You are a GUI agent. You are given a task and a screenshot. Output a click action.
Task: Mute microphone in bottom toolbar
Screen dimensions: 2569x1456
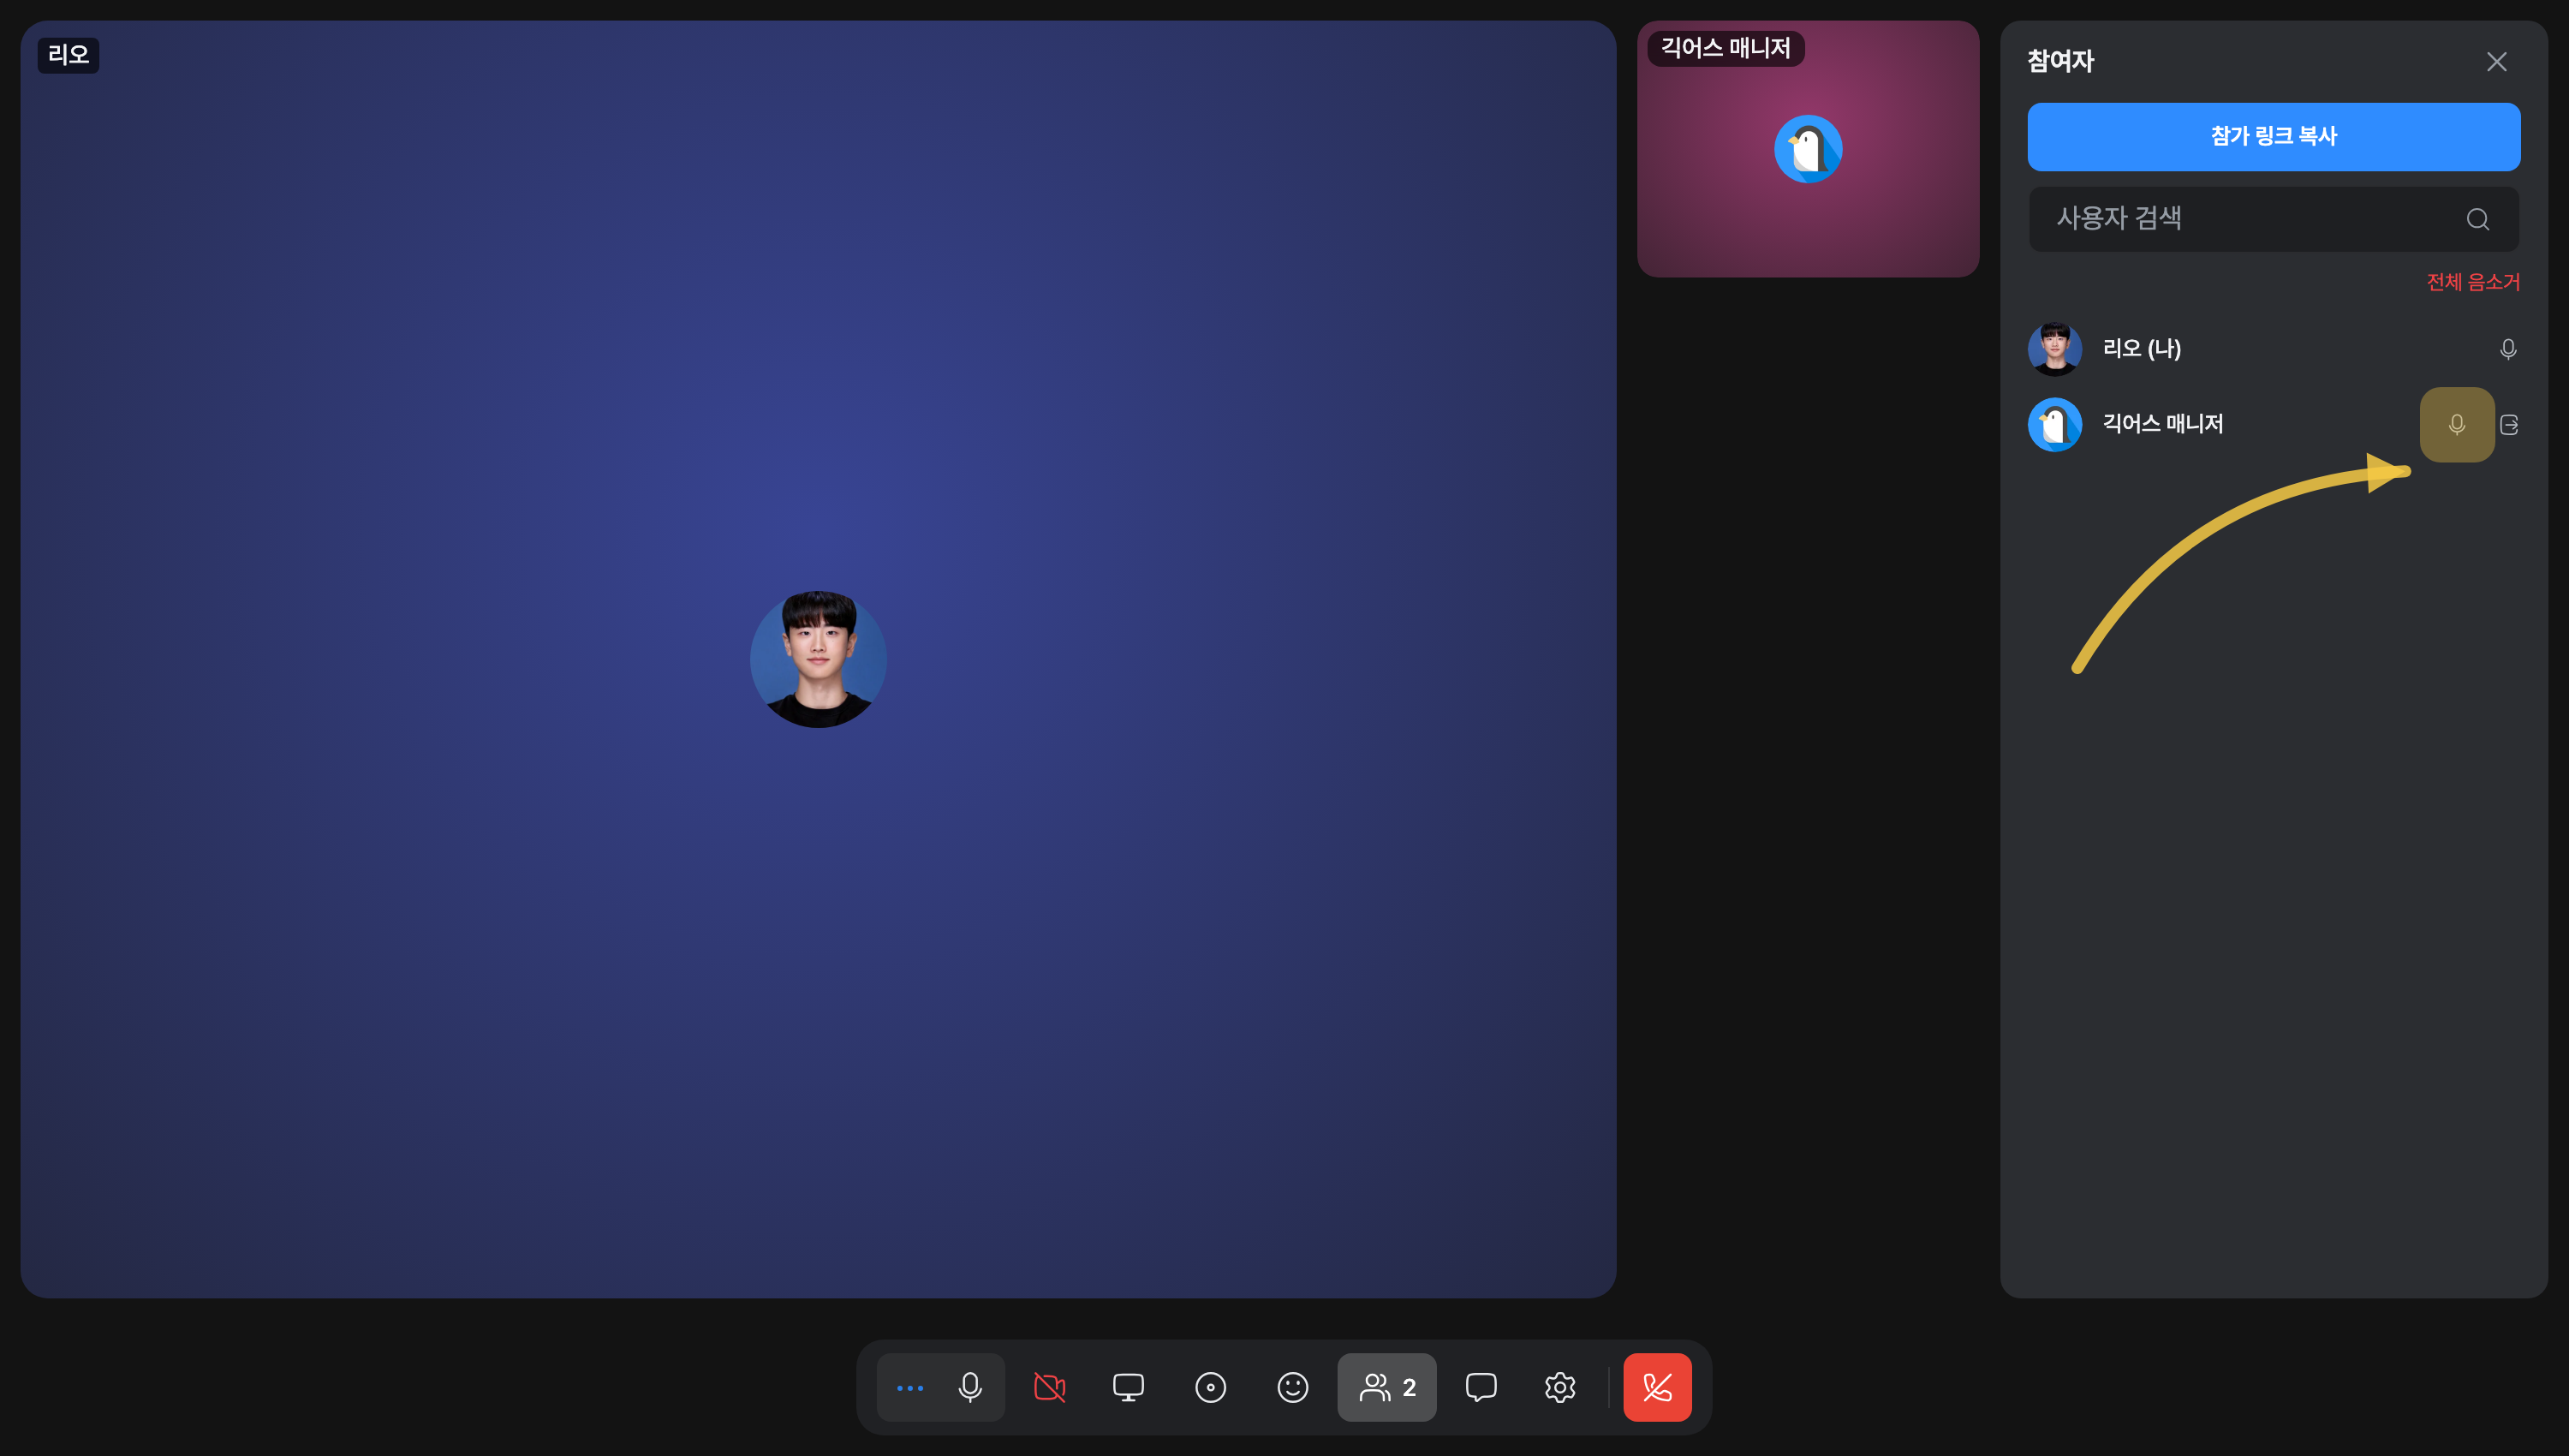[x=969, y=1387]
